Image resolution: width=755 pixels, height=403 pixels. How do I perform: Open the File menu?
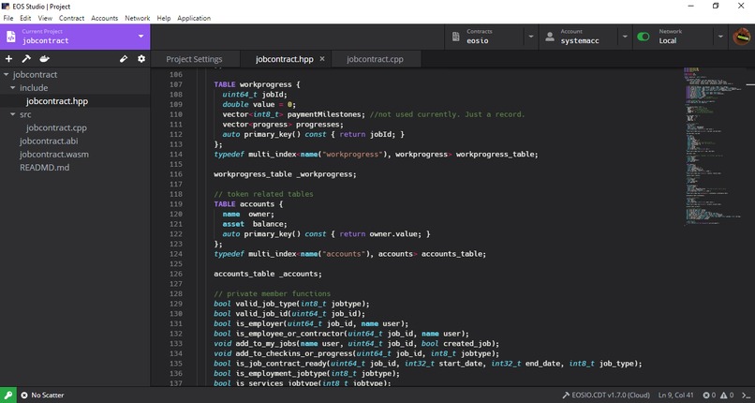tap(8, 19)
